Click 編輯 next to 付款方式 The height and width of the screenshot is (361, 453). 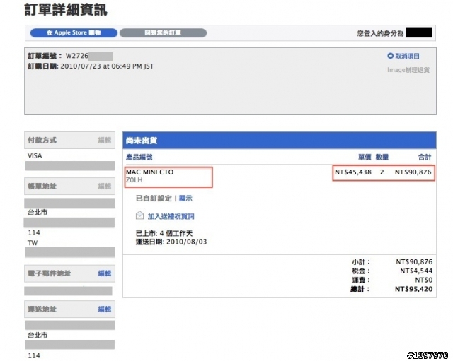point(104,140)
